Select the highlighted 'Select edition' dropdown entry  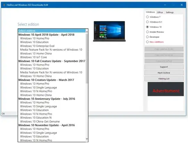pyautogui.click(x=52, y=31)
